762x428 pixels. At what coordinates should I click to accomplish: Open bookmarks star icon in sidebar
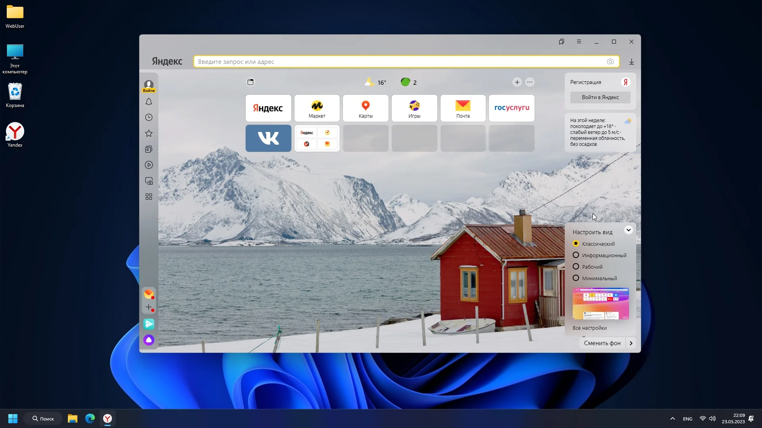point(149,134)
